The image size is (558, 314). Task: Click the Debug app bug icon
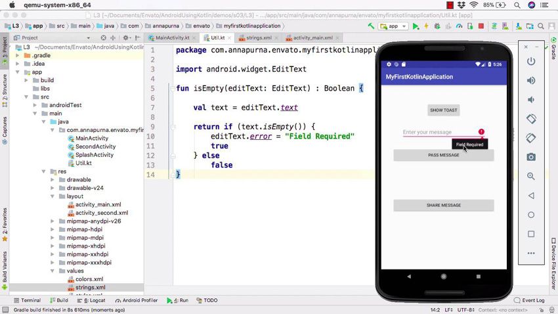(x=437, y=26)
